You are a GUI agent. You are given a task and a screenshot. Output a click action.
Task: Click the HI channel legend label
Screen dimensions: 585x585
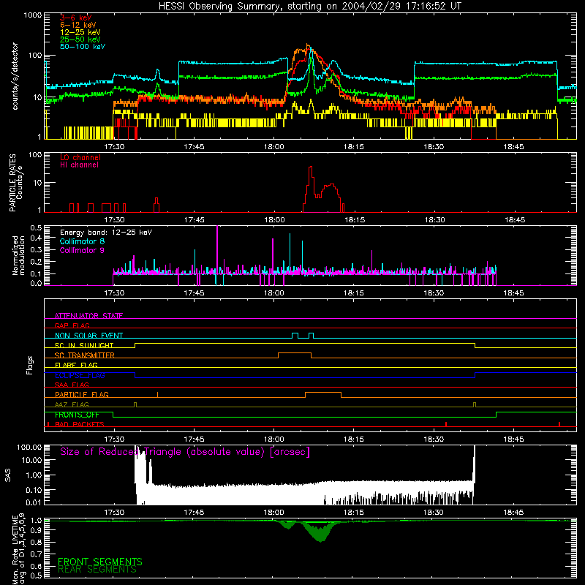tap(79, 165)
